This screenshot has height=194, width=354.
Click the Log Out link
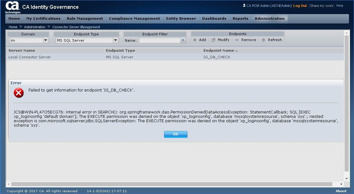300,6
